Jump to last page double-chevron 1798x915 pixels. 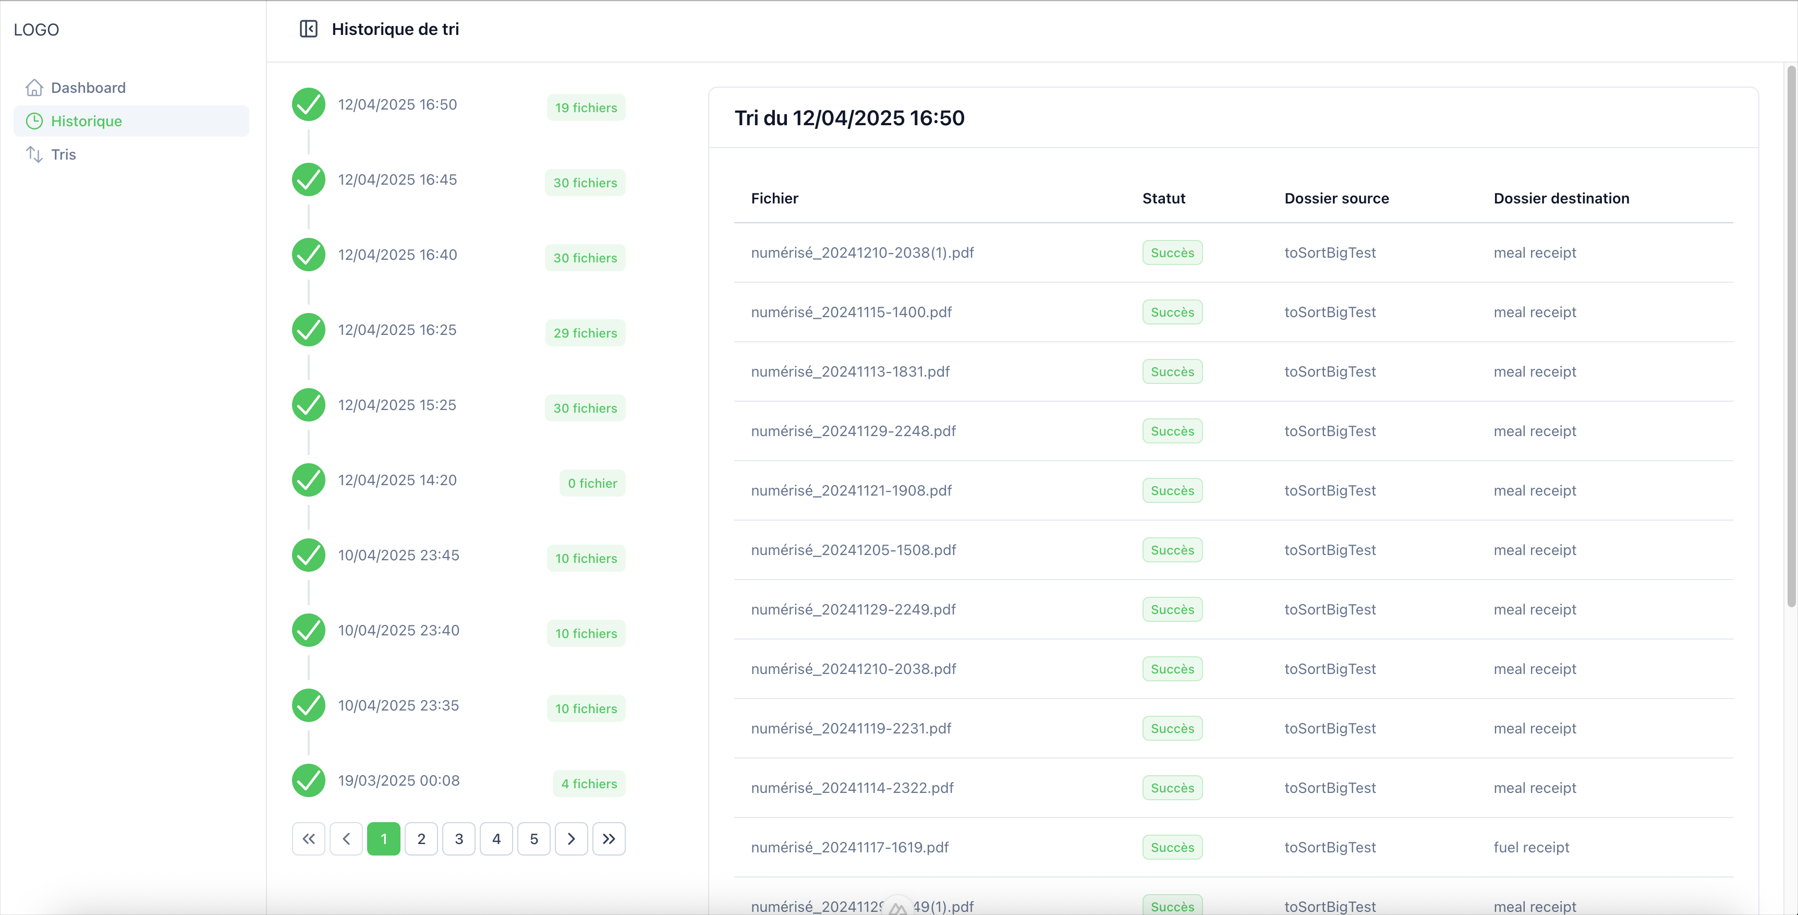click(x=609, y=839)
